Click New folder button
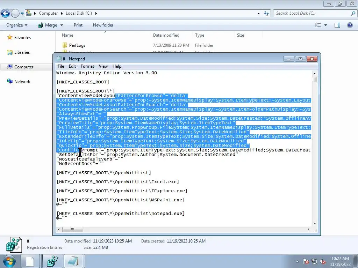358x268 pixels. pos(103,25)
